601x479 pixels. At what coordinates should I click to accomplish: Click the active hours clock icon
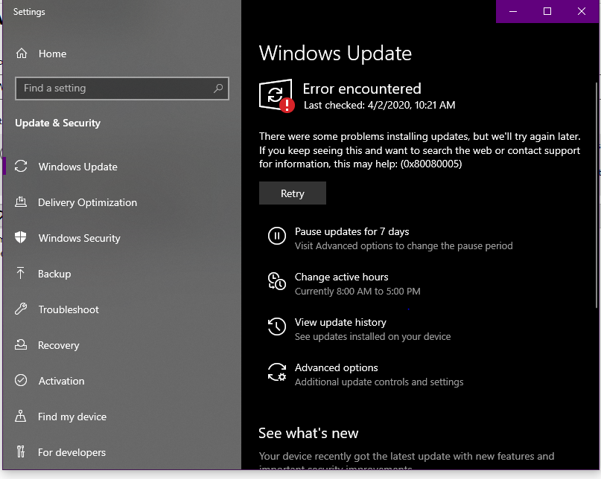click(277, 281)
